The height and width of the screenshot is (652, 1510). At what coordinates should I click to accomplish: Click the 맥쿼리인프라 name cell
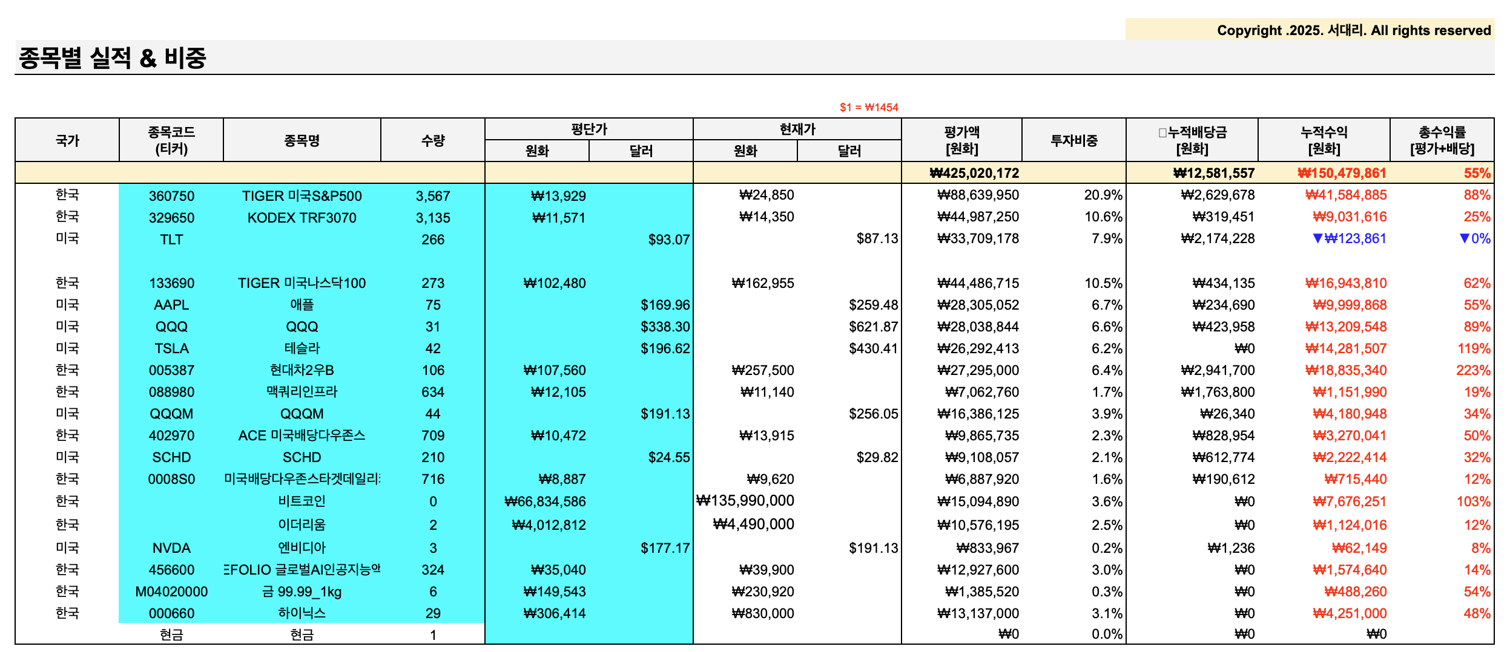coord(302,392)
